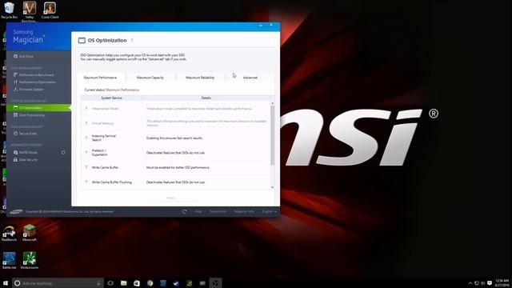Click help icon for Write Cache Buffer row
The height and width of the screenshot is (288, 512).
(86, 167)
